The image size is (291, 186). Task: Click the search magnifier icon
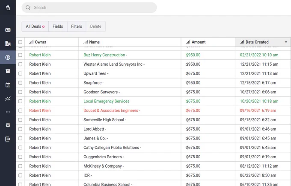click(x=28, y=8)
